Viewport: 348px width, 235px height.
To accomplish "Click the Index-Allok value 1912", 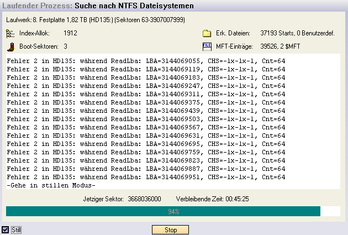I will tap(70, 33).
